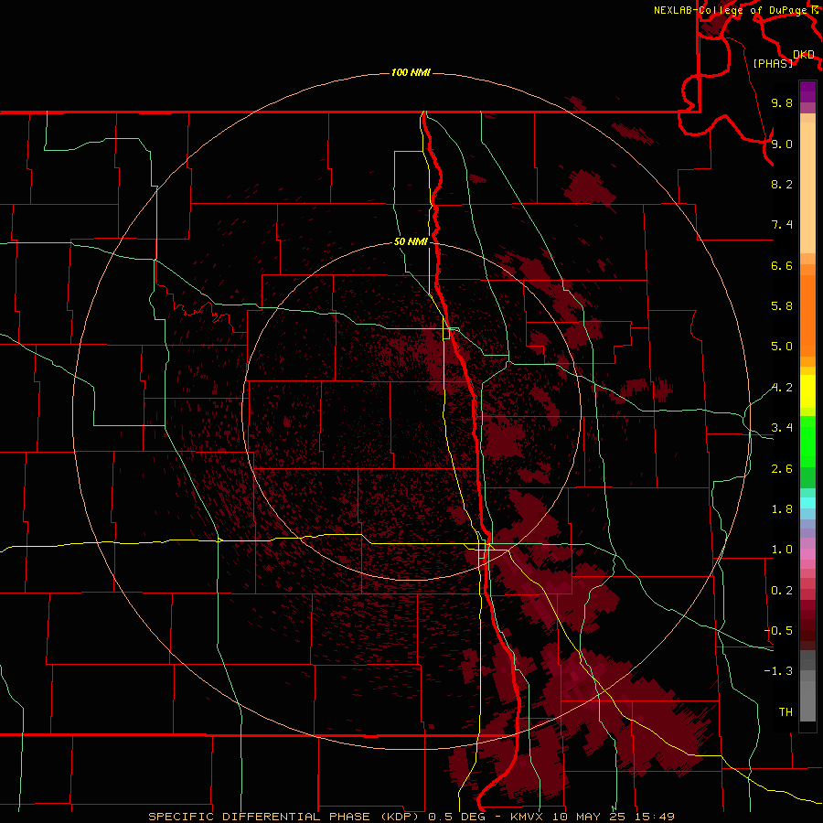Select the 0.2 scale value
Screen dimensions: 823x823
pos(782,591)
